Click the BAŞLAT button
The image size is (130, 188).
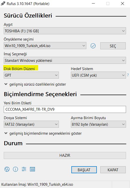point(84,170)
